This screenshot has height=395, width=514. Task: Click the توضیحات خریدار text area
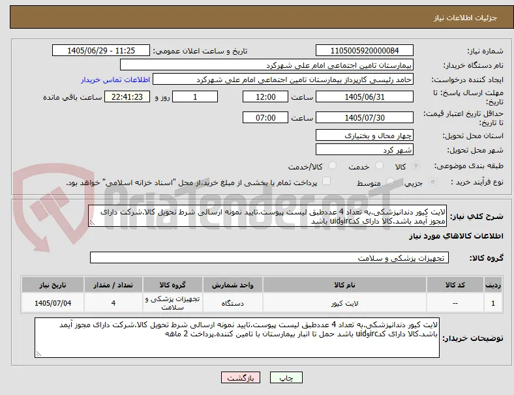pos(237,338)
